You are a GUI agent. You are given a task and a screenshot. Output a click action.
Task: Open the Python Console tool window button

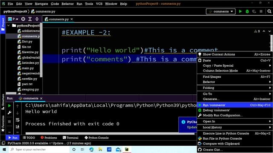click(x=97, y=138)
